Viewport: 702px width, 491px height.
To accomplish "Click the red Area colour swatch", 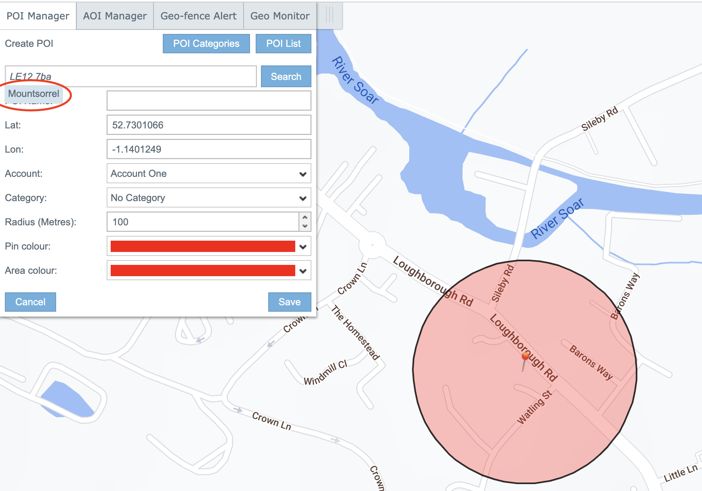I will 203,271.
